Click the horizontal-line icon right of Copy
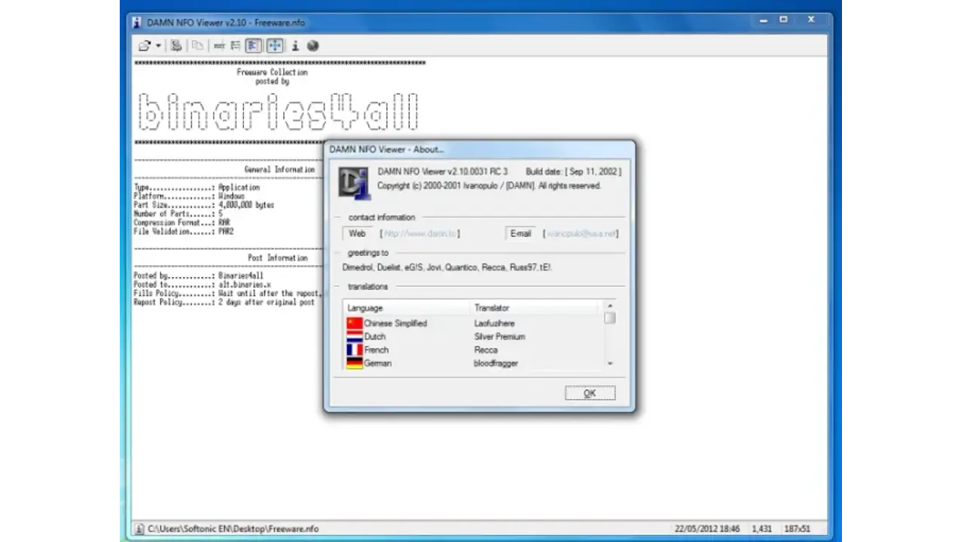Image resolution: width=964 pixels, height=542 pixels. point(219,46)
